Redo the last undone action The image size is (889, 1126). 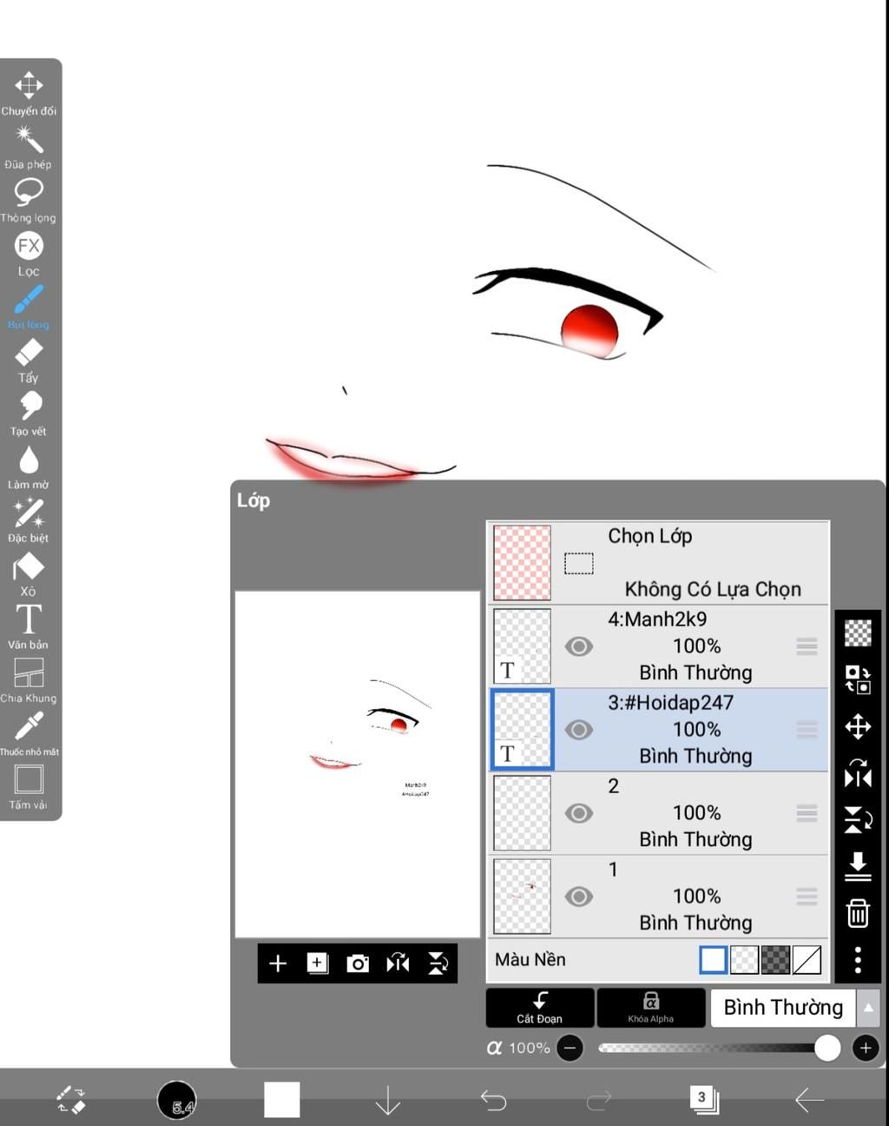tap(599, 1100)
